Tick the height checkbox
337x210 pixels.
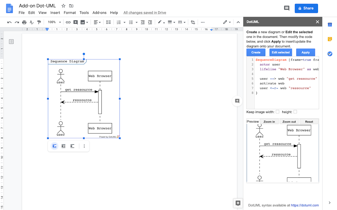tap(295, 112)
